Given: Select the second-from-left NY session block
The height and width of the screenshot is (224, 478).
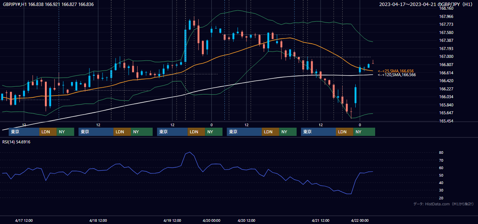Looking at the screenshot, I should [141, 132].
